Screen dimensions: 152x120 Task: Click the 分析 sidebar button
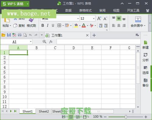click(146, 57)
